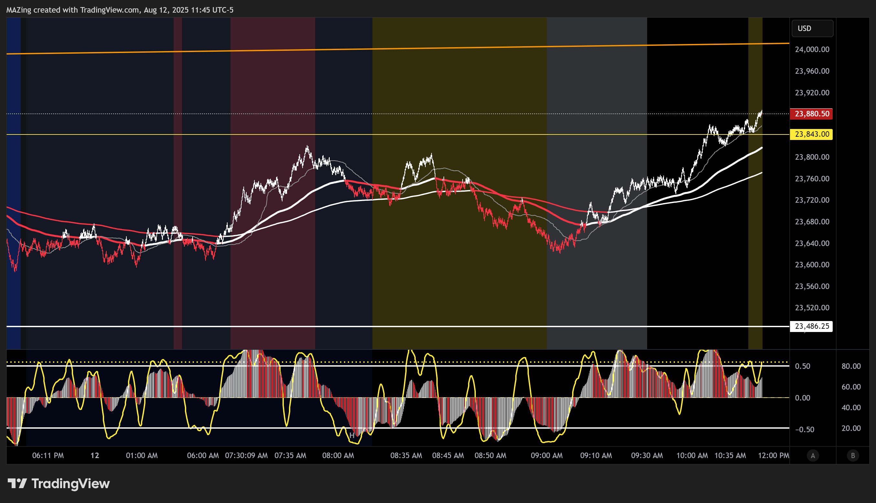Click the 01:00 AM time label

click(x=142, y=456)
